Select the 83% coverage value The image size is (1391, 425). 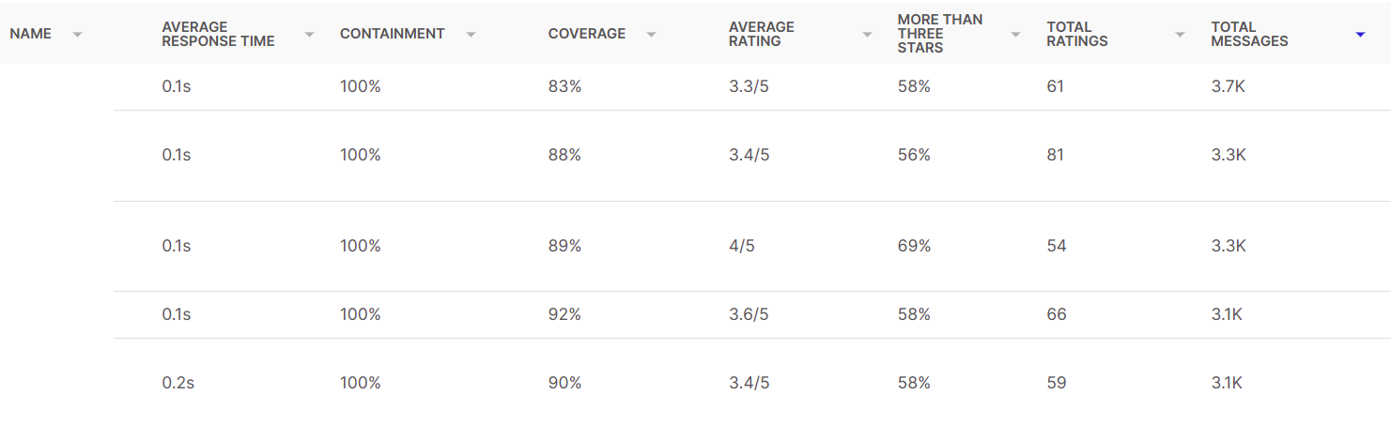[x=564, y=86]
